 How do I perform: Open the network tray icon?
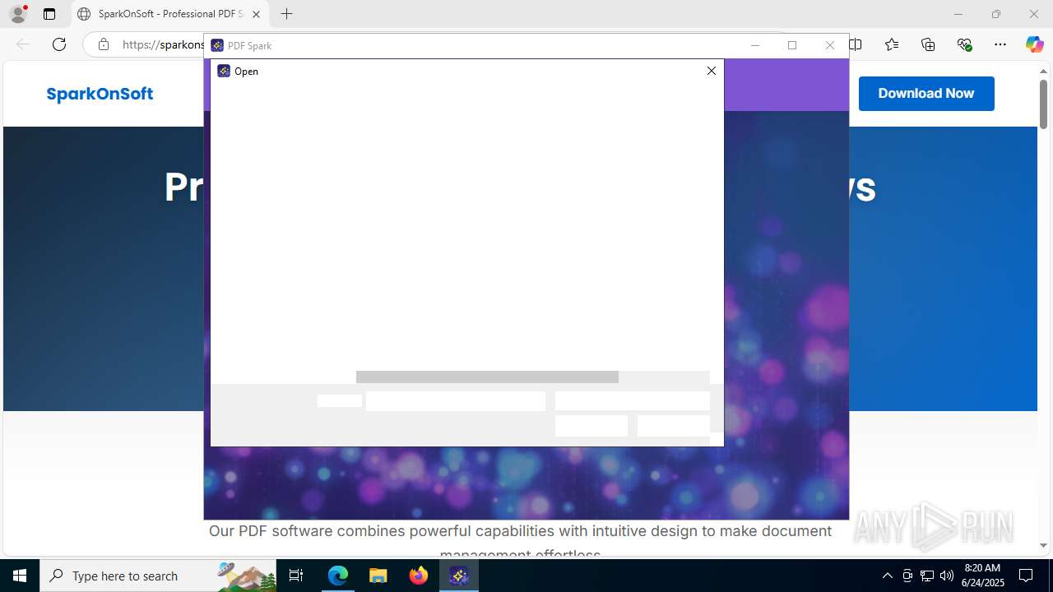coord(927,576)
